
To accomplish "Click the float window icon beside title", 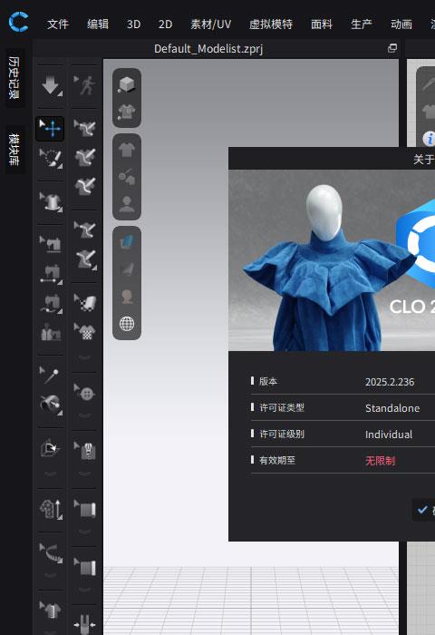I will click(392, 48).
